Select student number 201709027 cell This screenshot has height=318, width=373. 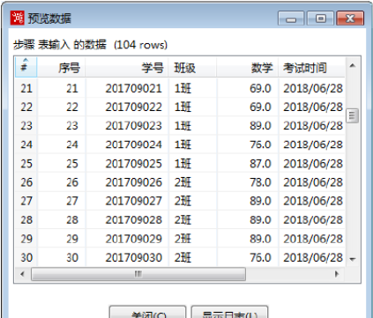127,201
